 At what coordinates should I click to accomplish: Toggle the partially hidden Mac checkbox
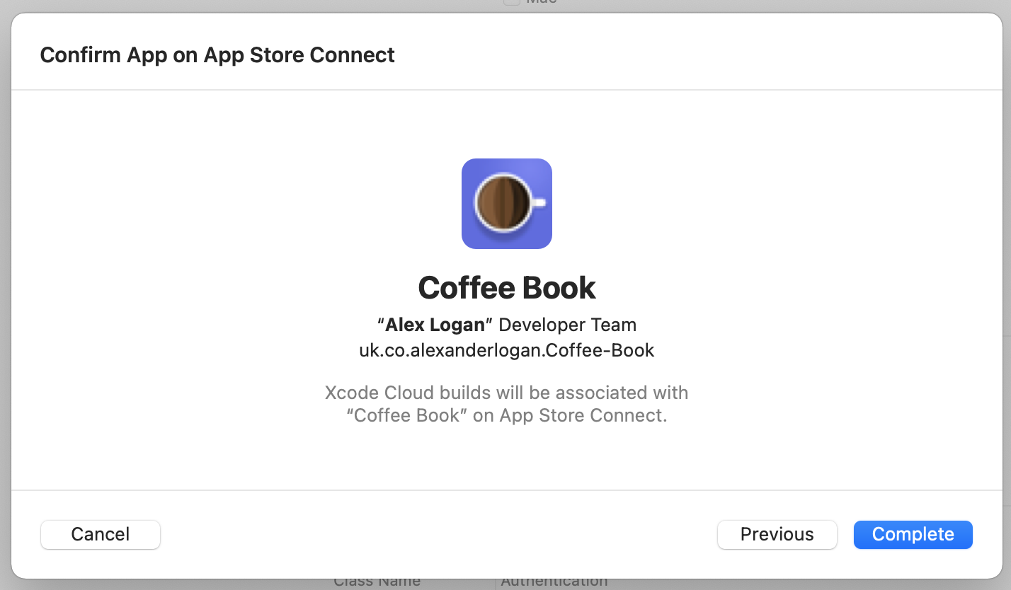511,2
